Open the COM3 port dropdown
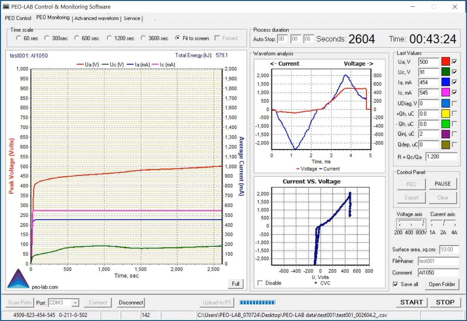This screenshot has width=467, height=321. coord(75,302)
